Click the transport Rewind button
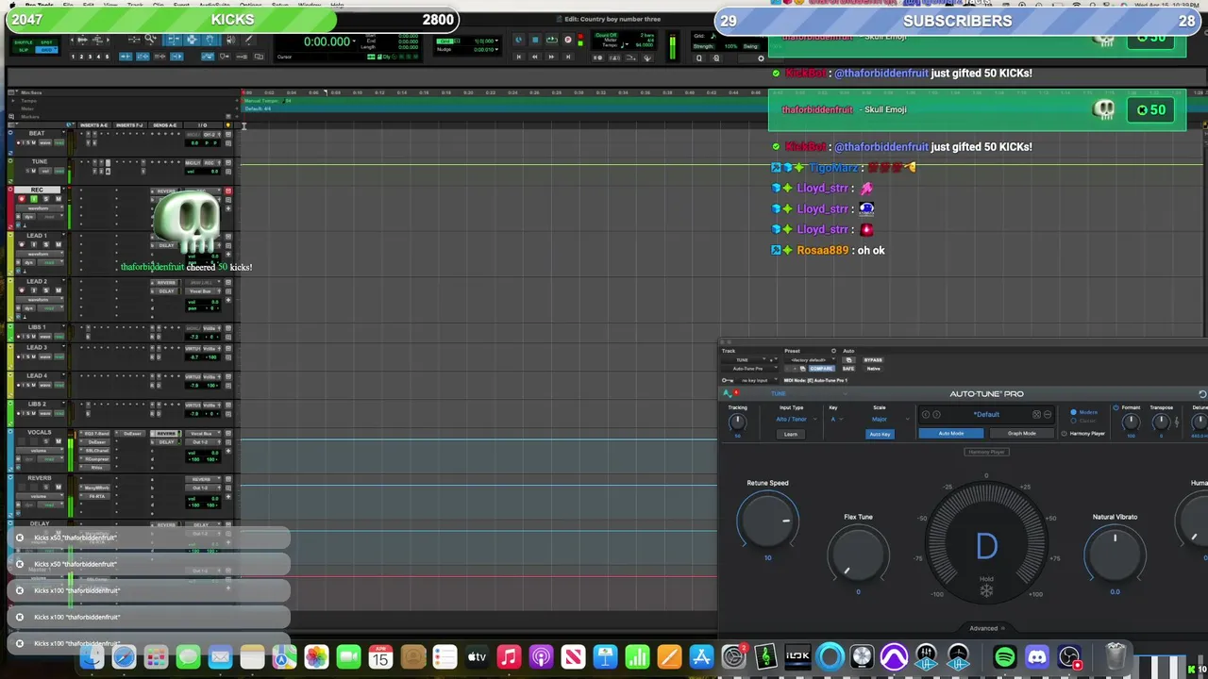This screenshot has height=679, width=1208. tap(535, 57)
